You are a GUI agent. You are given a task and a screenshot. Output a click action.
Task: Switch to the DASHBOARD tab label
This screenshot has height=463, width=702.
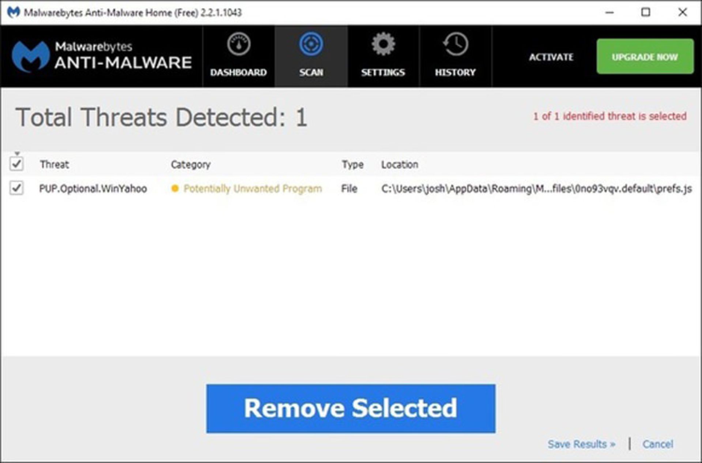click(238, 72)
